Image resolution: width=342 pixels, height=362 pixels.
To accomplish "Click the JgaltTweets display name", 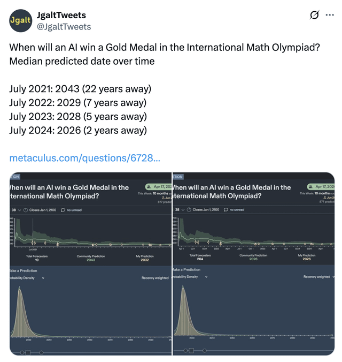I will pyautogui.click(x=61, y=15).
